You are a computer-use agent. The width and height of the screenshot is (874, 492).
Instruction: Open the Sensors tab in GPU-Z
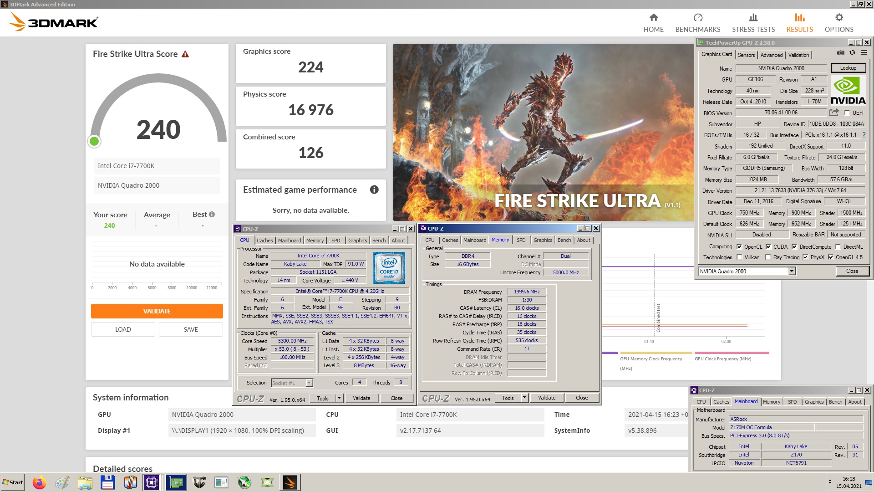click(x=746, y=55)
